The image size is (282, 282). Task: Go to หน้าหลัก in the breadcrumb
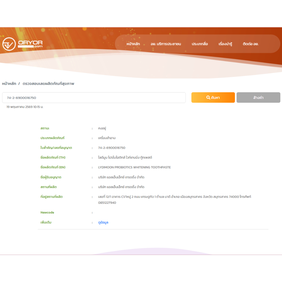9,84
